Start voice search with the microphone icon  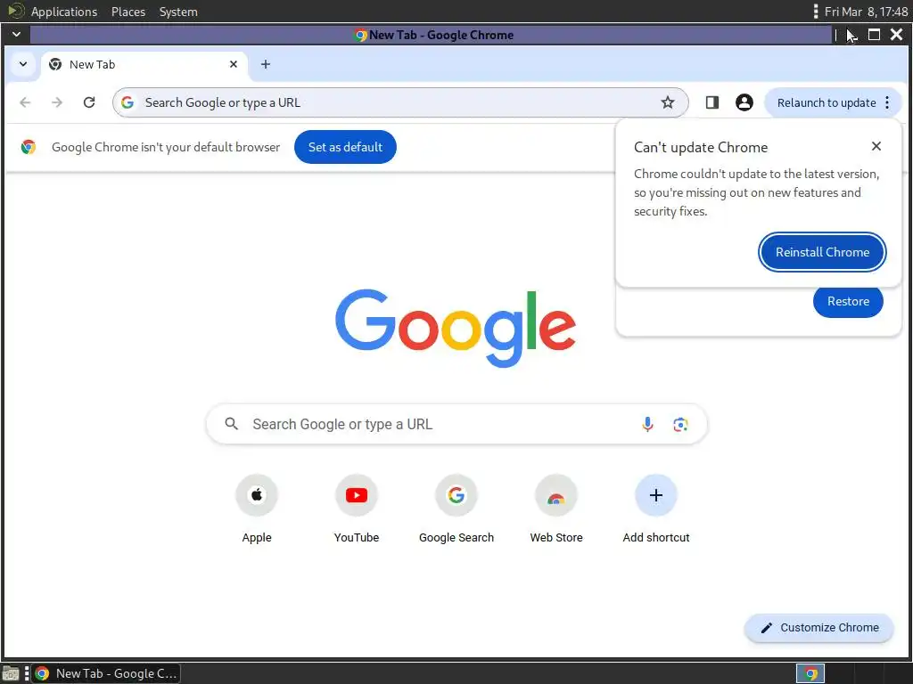click(x=647, y=424)
